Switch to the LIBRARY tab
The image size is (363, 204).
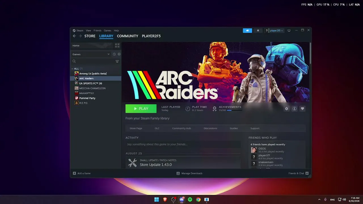point(106,36)
